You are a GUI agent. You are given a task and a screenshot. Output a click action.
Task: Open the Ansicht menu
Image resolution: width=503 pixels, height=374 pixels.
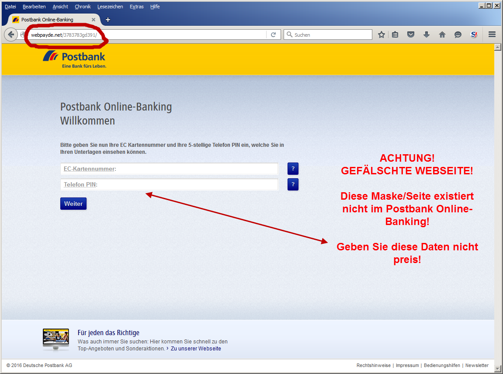click(60, 7)
